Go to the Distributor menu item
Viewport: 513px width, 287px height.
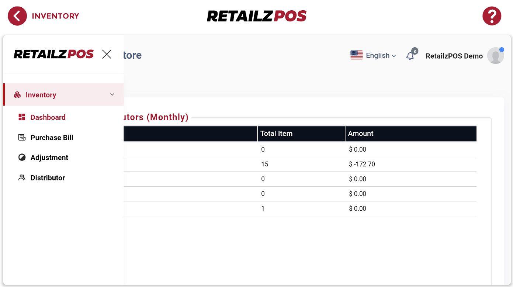point(48,178)
